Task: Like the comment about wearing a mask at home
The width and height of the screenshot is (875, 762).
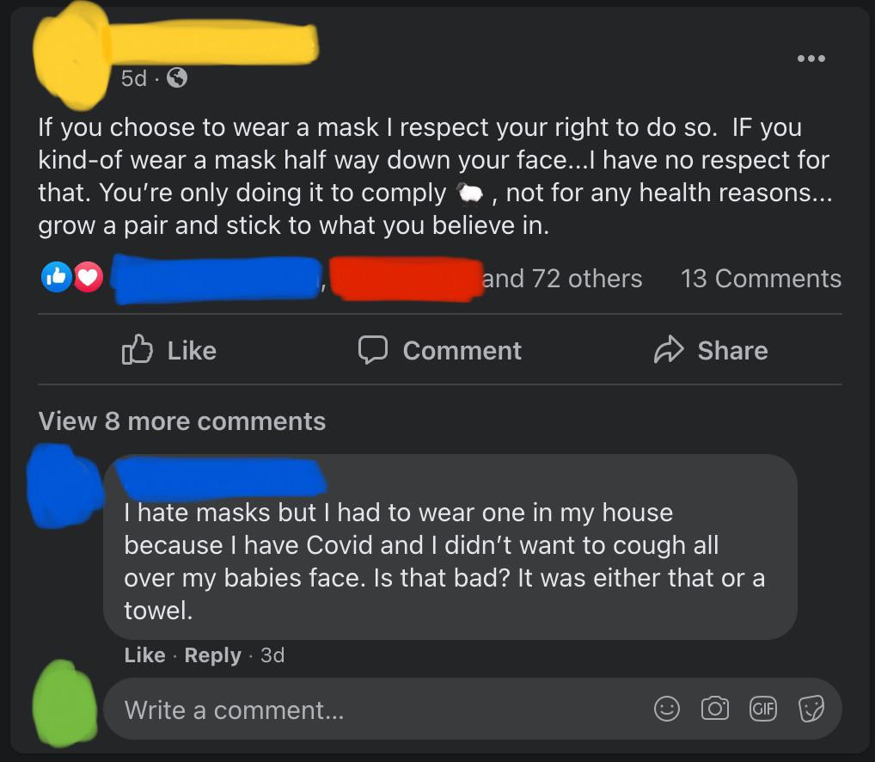Action: click(144, 654)
